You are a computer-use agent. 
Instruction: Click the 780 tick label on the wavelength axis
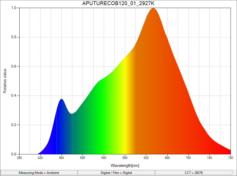tap(231, 158)
